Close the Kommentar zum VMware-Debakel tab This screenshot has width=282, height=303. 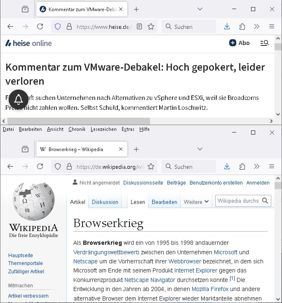pos(121,9)
